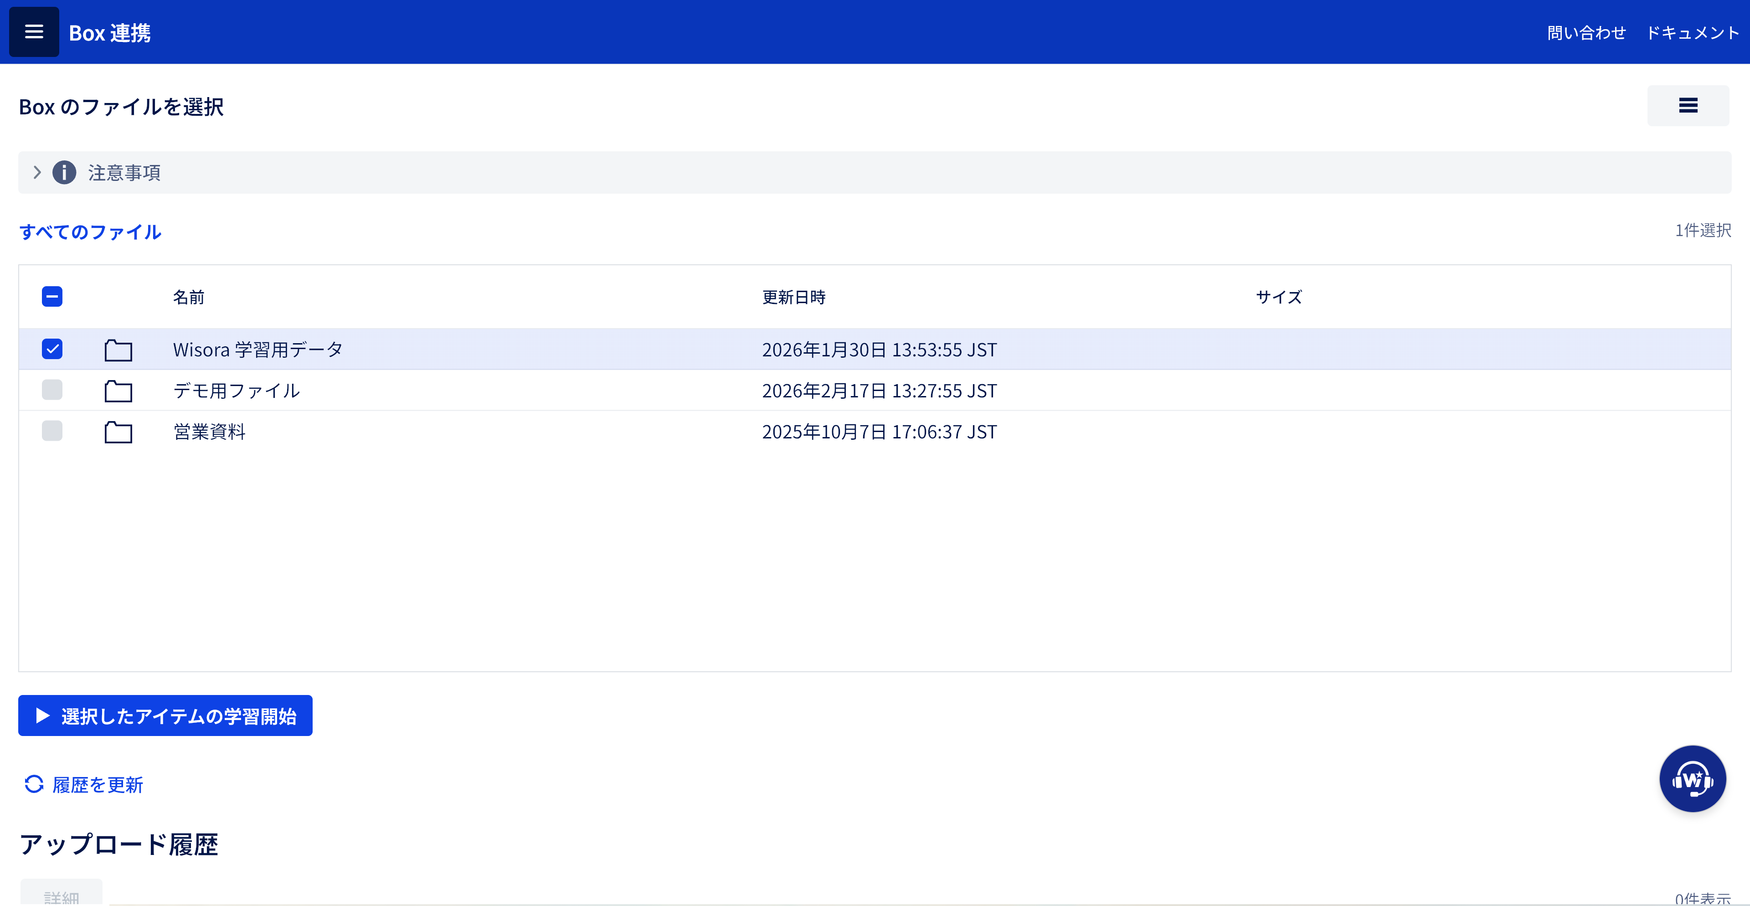Click the refresh icon for 履歴を更新
1750x906 pixels.
click(34, 784)
